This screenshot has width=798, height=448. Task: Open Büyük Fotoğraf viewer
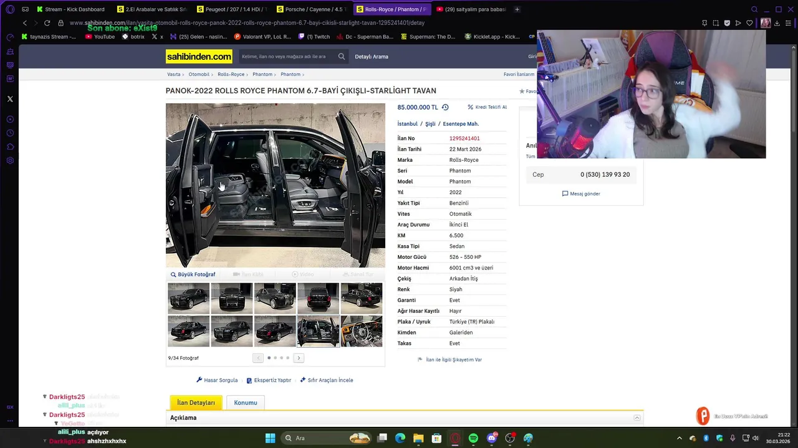(193, 274)
